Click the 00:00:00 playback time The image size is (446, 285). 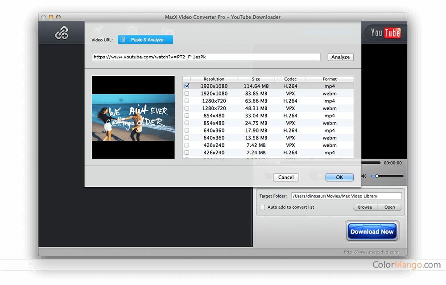click(x=392, y=163)
